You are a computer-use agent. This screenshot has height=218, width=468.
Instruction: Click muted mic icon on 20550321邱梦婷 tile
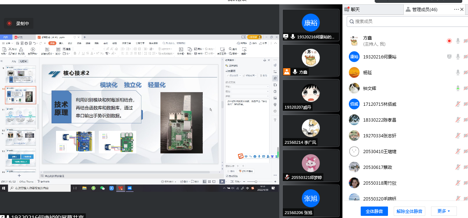tap(287, 177)
